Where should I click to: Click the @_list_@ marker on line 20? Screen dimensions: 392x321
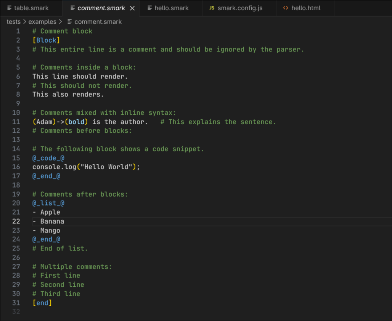point(48,203)
